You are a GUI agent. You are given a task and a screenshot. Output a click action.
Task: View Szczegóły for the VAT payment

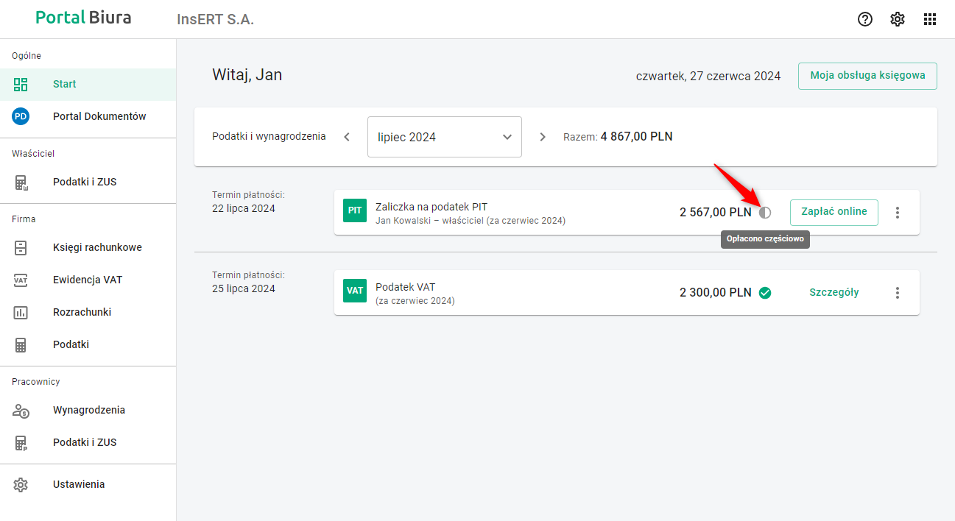(834, 292)
